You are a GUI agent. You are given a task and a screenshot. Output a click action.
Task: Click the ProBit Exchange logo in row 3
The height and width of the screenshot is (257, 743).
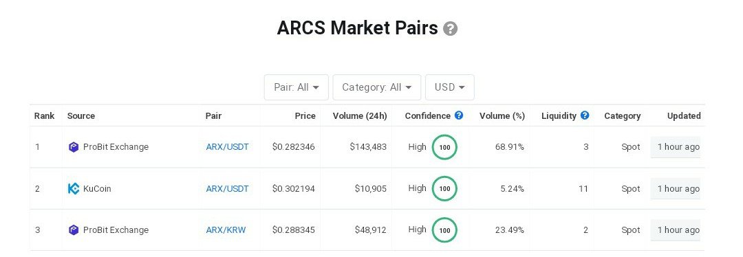[x=74, y=230]
